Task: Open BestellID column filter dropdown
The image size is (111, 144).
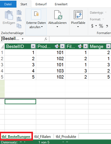Action: (33, 46)
